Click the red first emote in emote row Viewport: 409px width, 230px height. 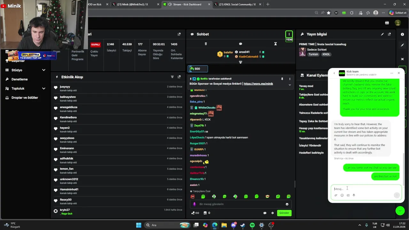[192, 196]
